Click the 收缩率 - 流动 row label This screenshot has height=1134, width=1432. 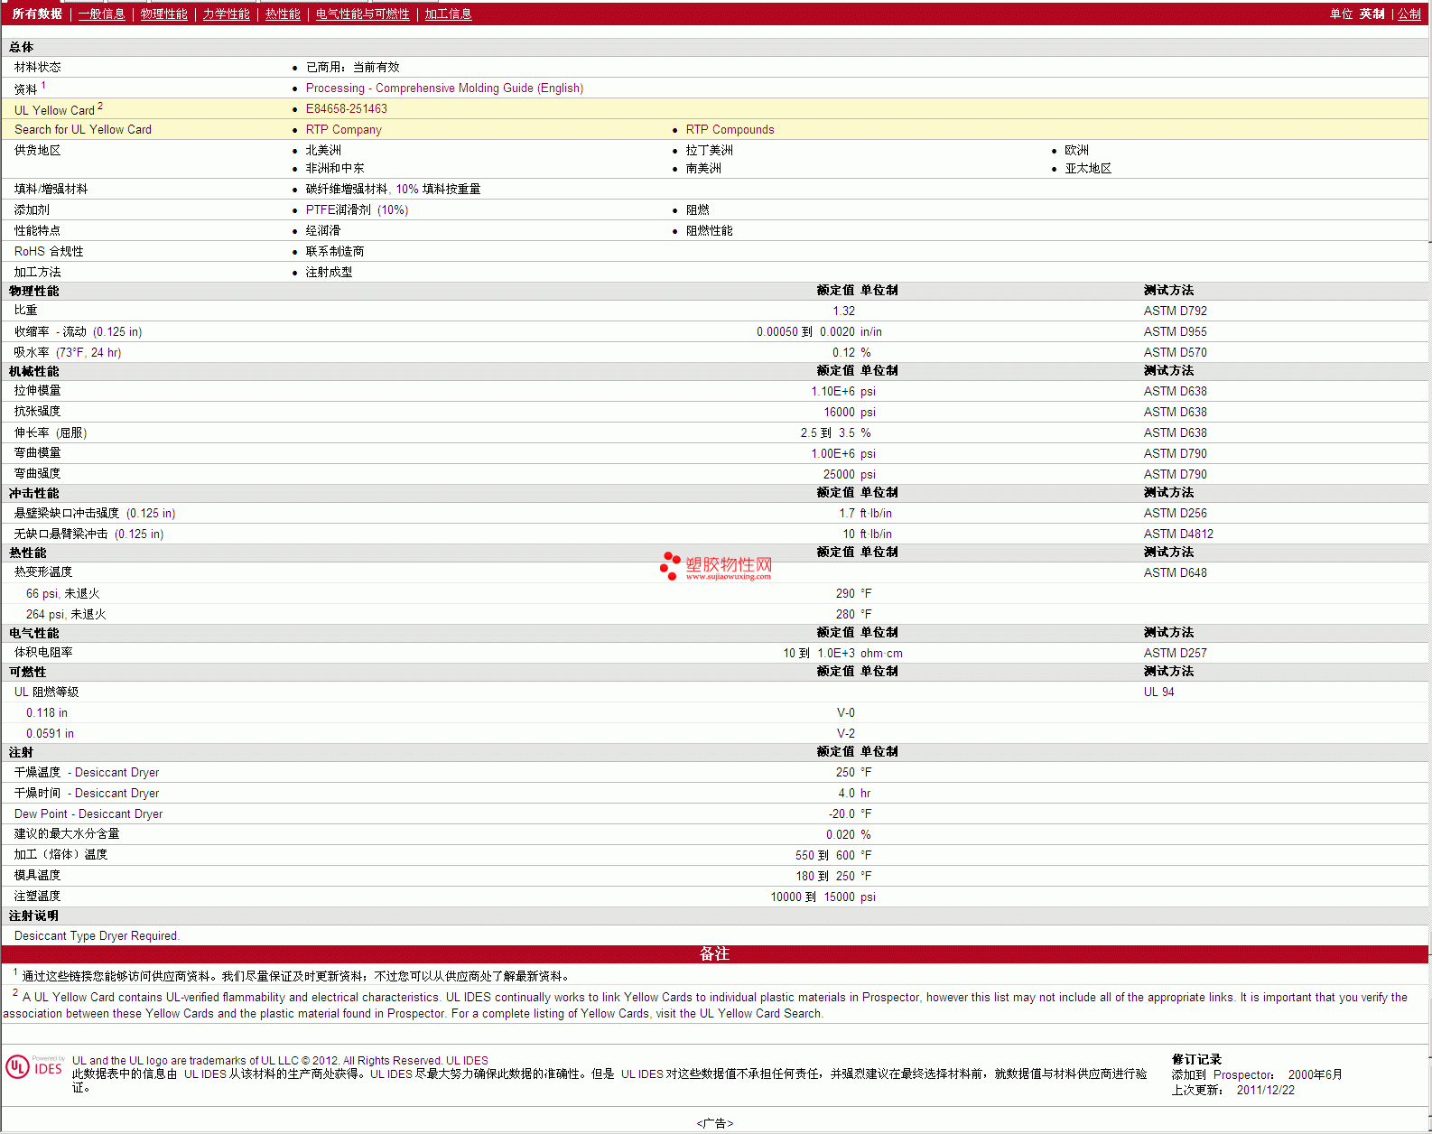[x=78, y=331]
